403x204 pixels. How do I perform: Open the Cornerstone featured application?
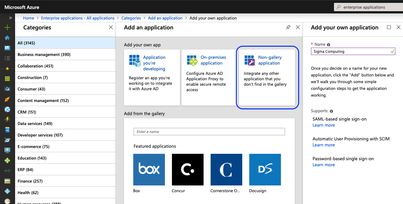tap(226, 170)
